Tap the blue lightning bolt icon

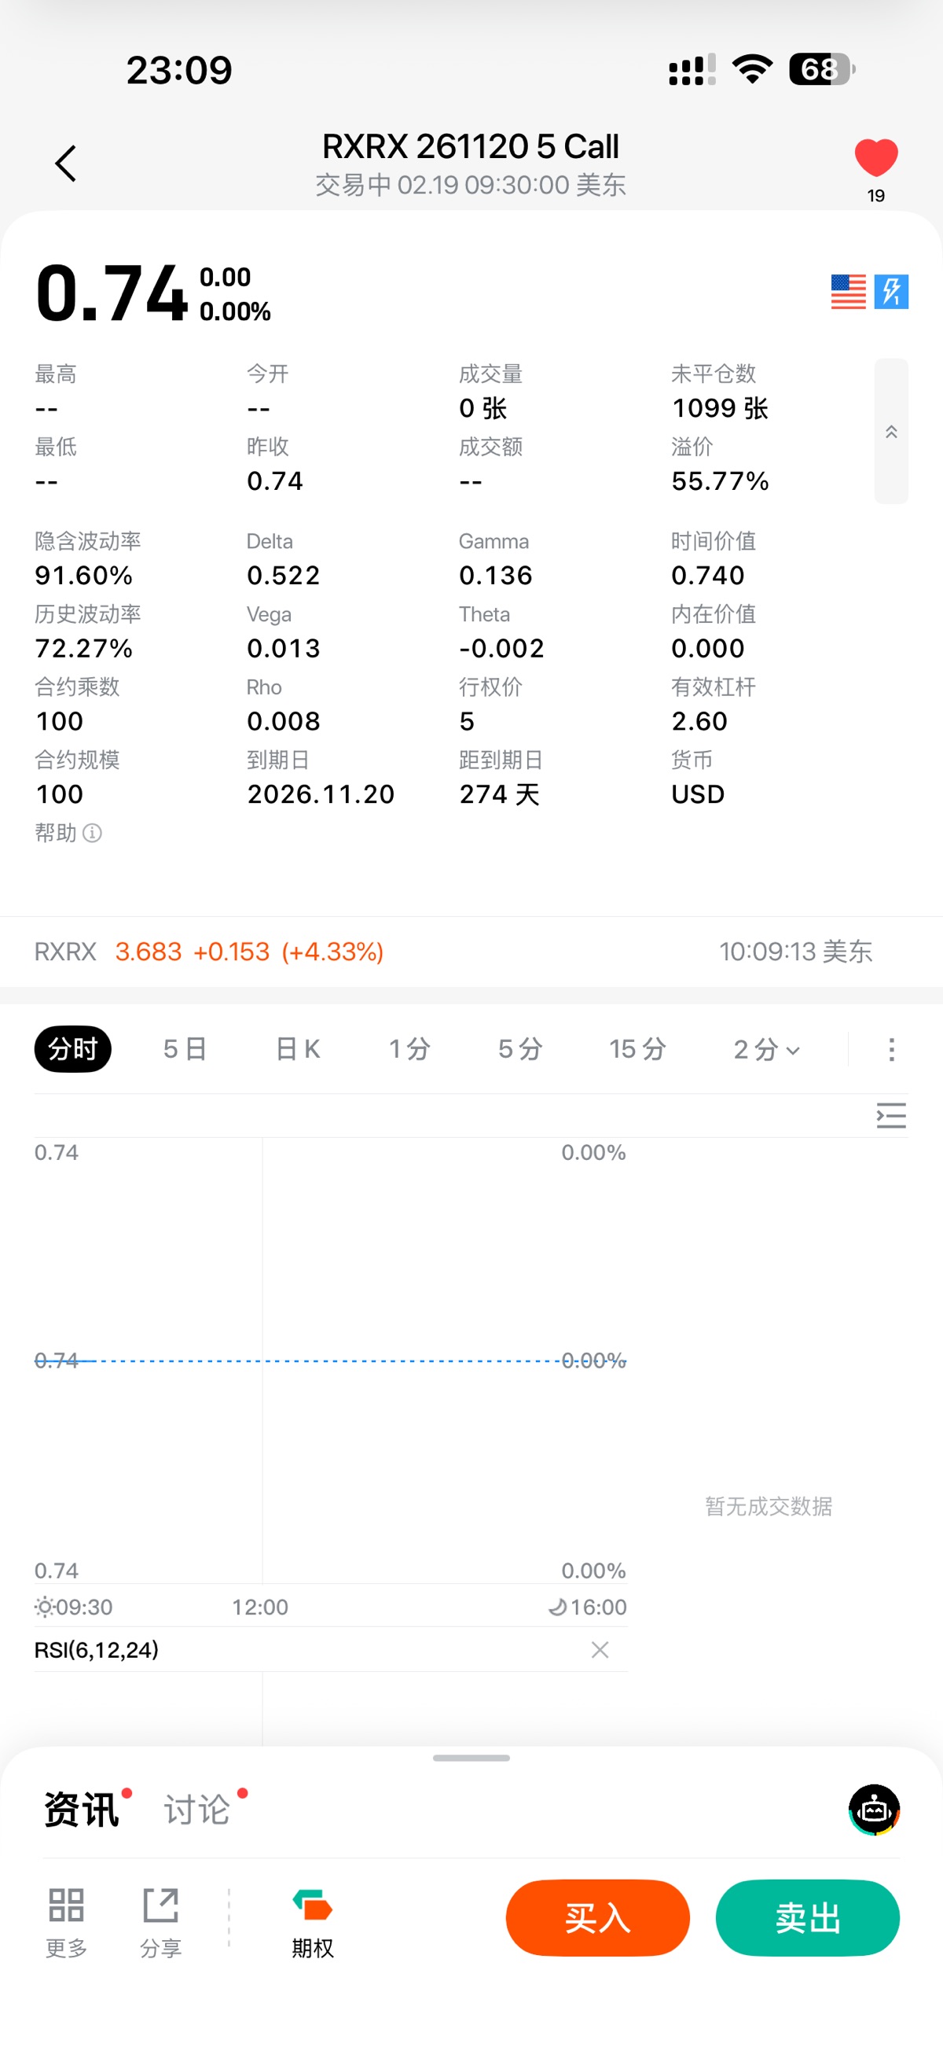pyautogui.click(x=891, y=292)
